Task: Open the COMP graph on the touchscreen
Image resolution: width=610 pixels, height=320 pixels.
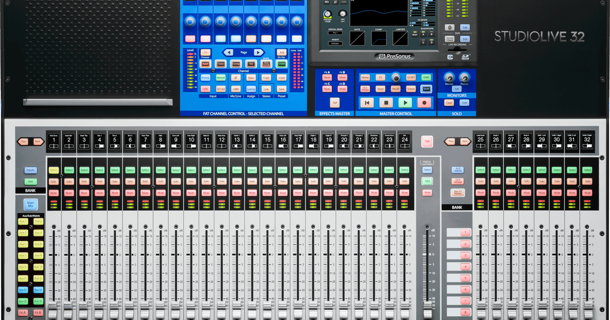Action: pos(379,38)
